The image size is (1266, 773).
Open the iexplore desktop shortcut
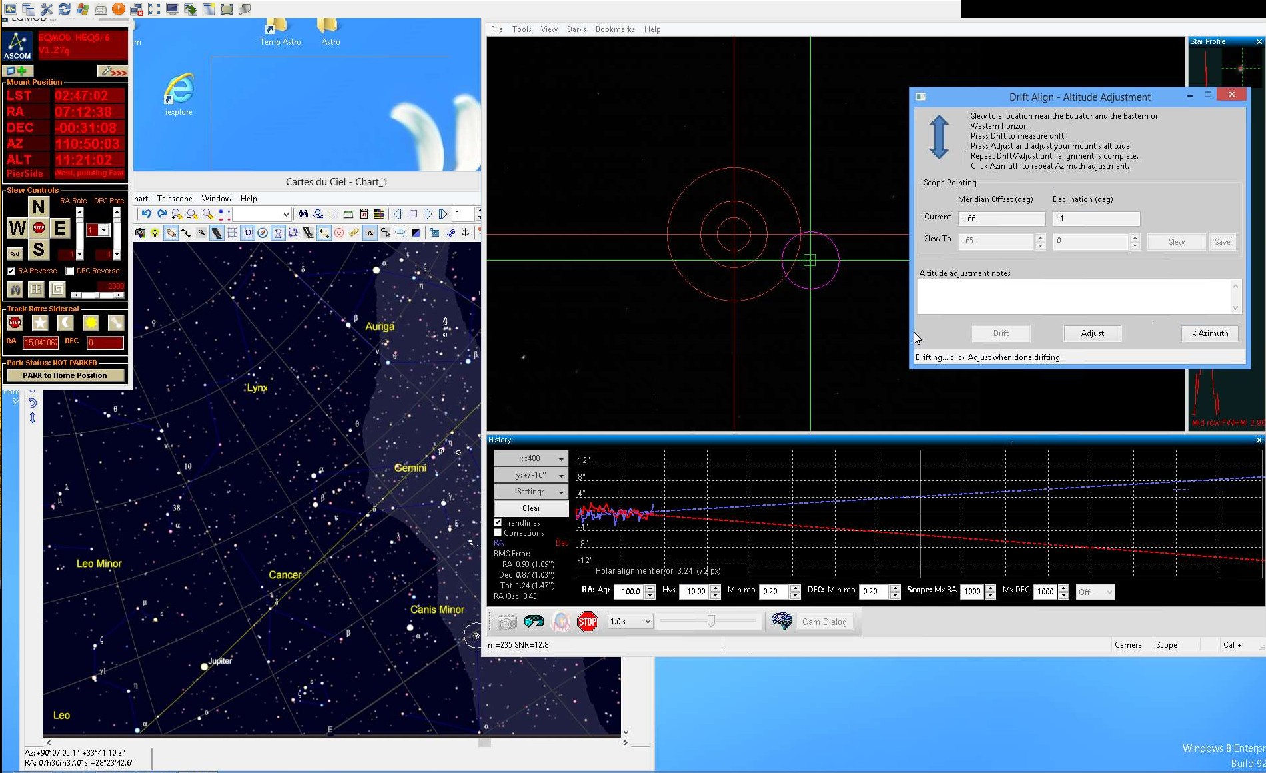tap(179, 94)
